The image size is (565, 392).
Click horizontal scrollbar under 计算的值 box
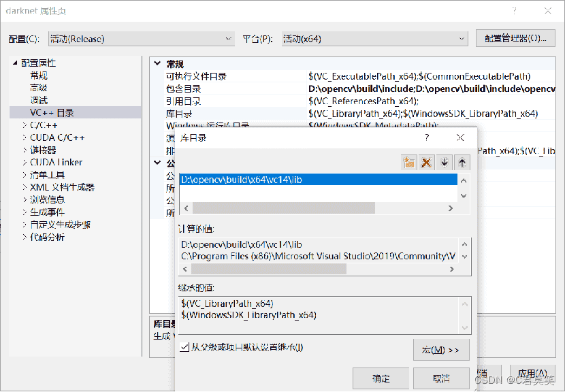[x=269, y=269]
